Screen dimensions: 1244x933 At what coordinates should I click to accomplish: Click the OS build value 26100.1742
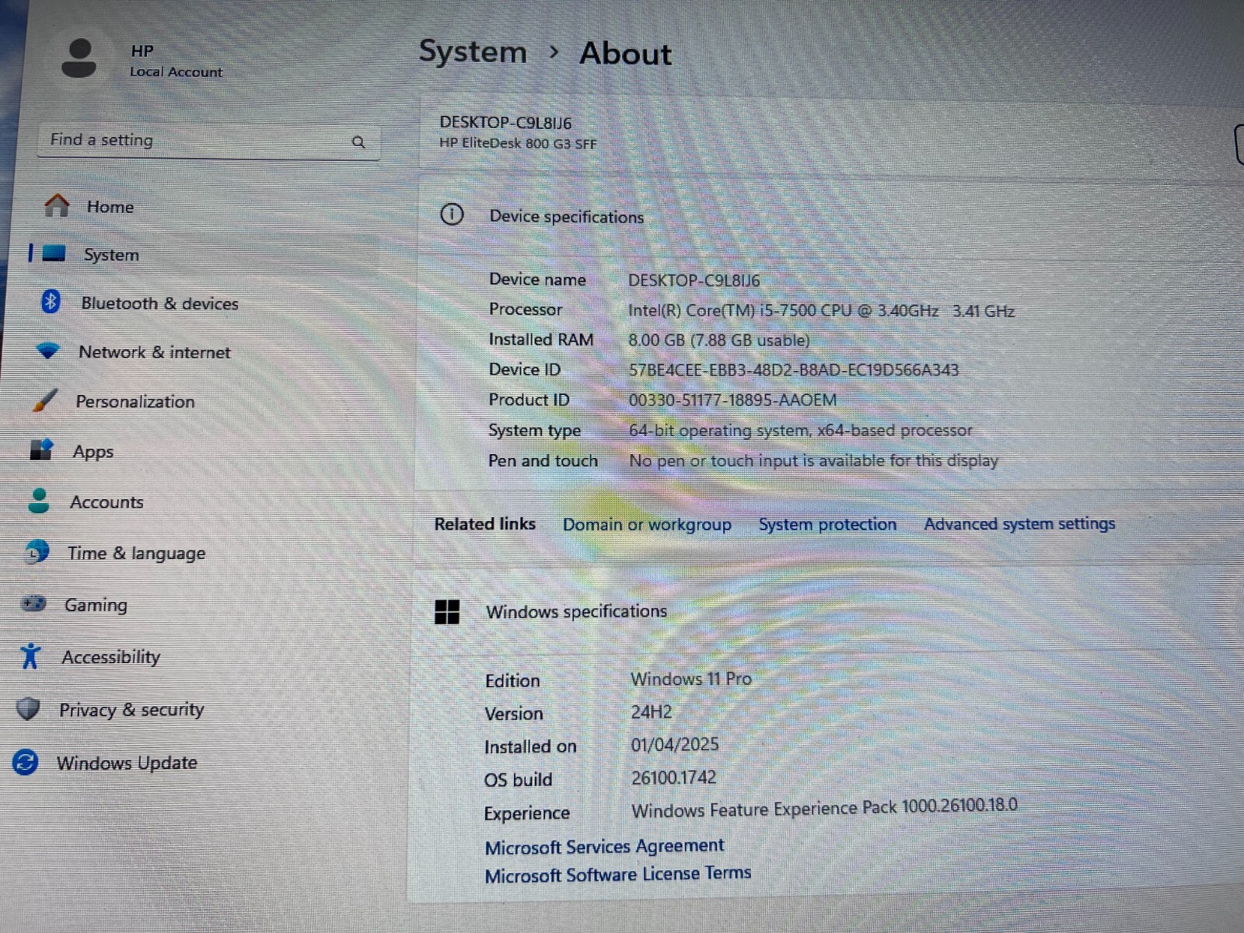(674, 777)
